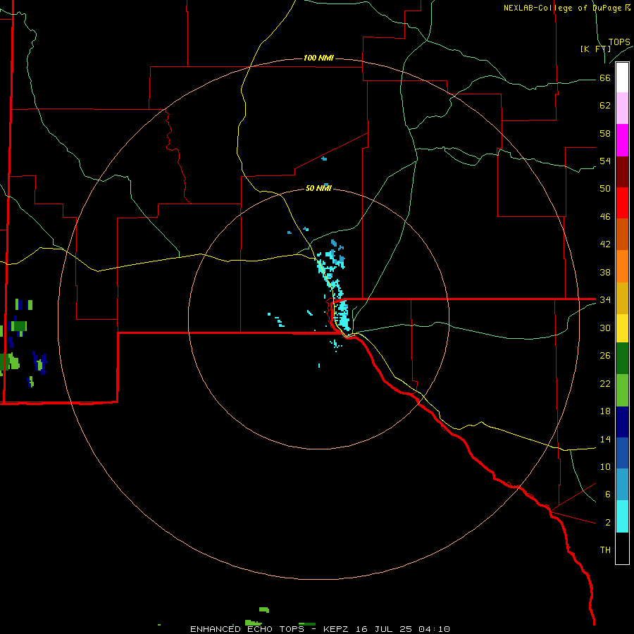Click the 54 label on the legend
This screenshot has height=634, width=634.
point(605,161)
